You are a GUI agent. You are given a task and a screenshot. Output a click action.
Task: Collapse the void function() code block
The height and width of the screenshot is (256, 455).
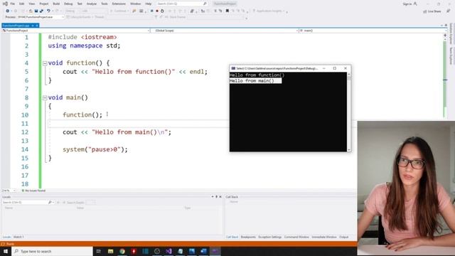(45, 63)
